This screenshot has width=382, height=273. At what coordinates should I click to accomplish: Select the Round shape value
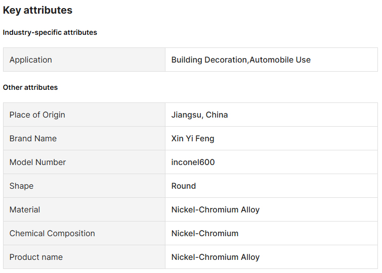[x=183, y=186]
